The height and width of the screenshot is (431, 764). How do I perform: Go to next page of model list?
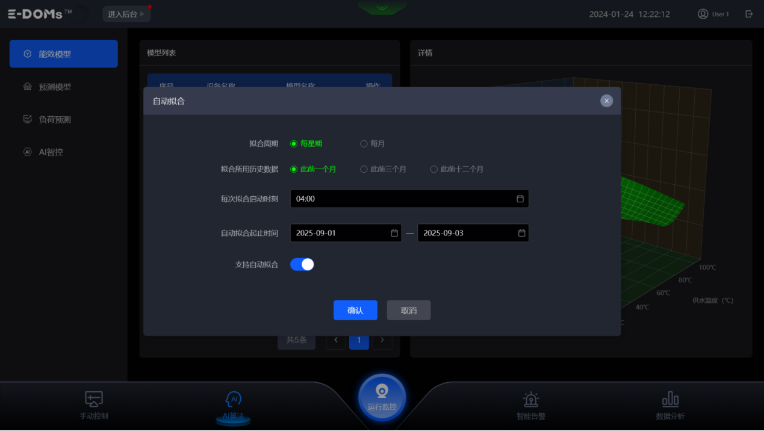point(382,340)
